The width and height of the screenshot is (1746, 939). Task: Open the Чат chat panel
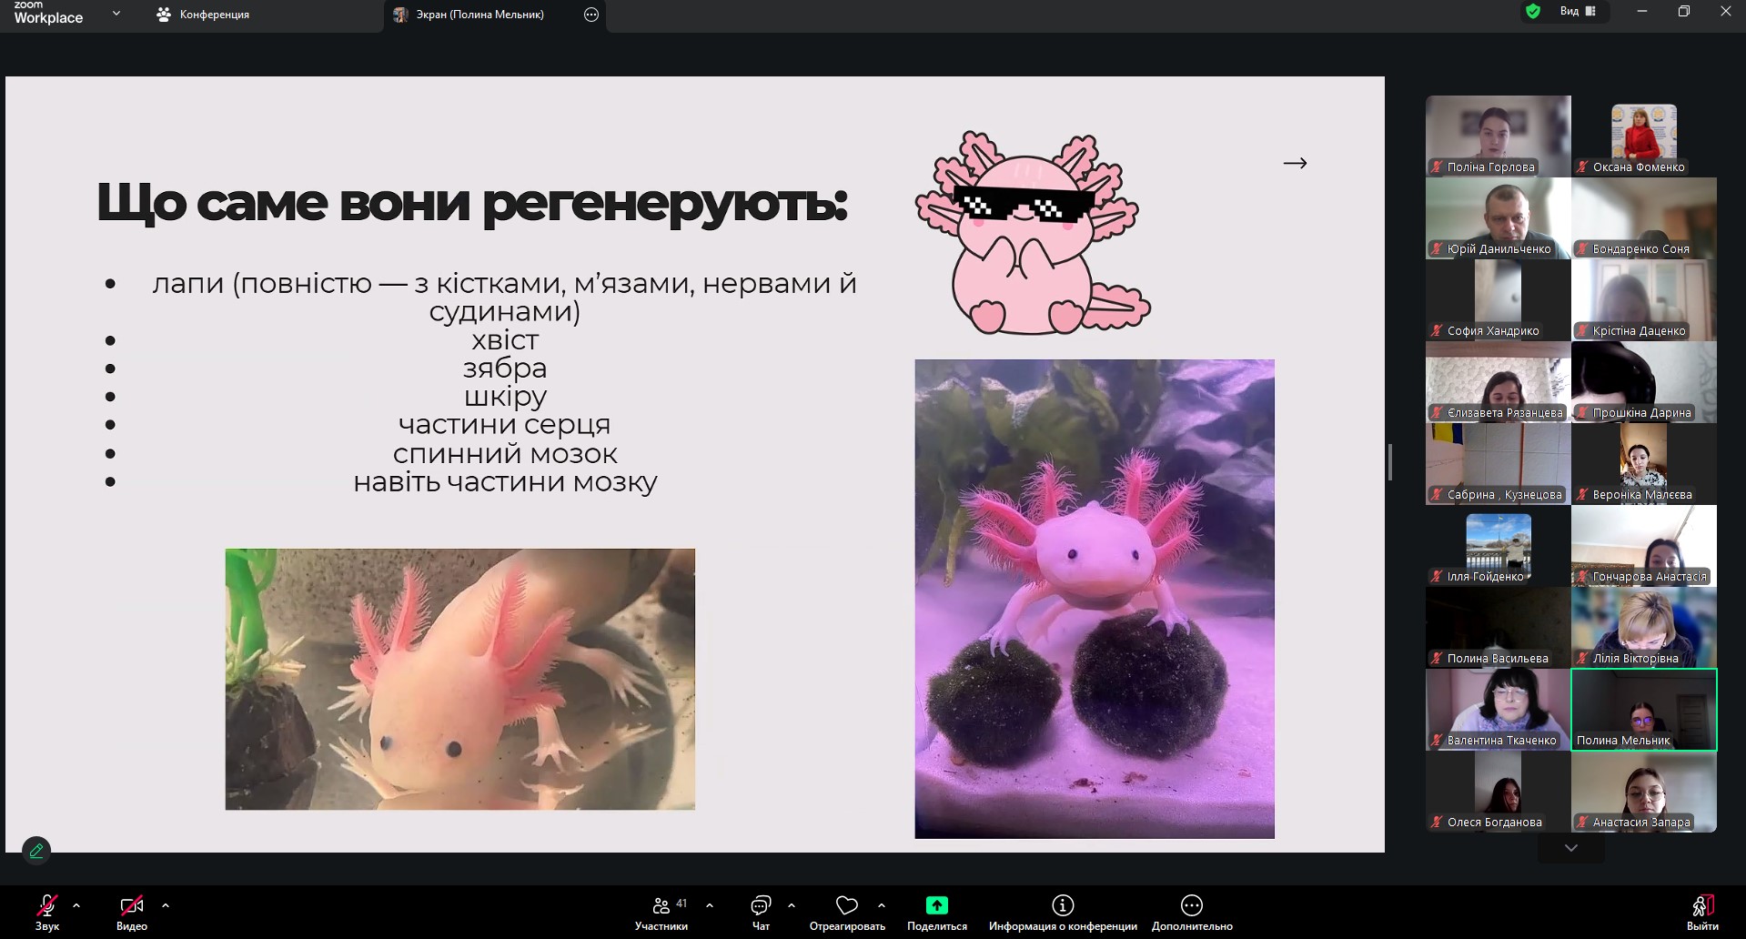pyautogui.click(x=761, y=912)
